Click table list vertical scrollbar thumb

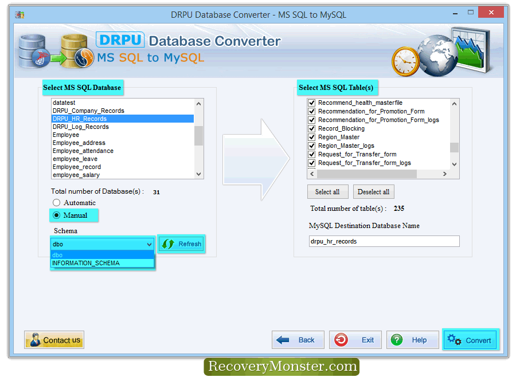pyautogui.click(x=454, y=147)
